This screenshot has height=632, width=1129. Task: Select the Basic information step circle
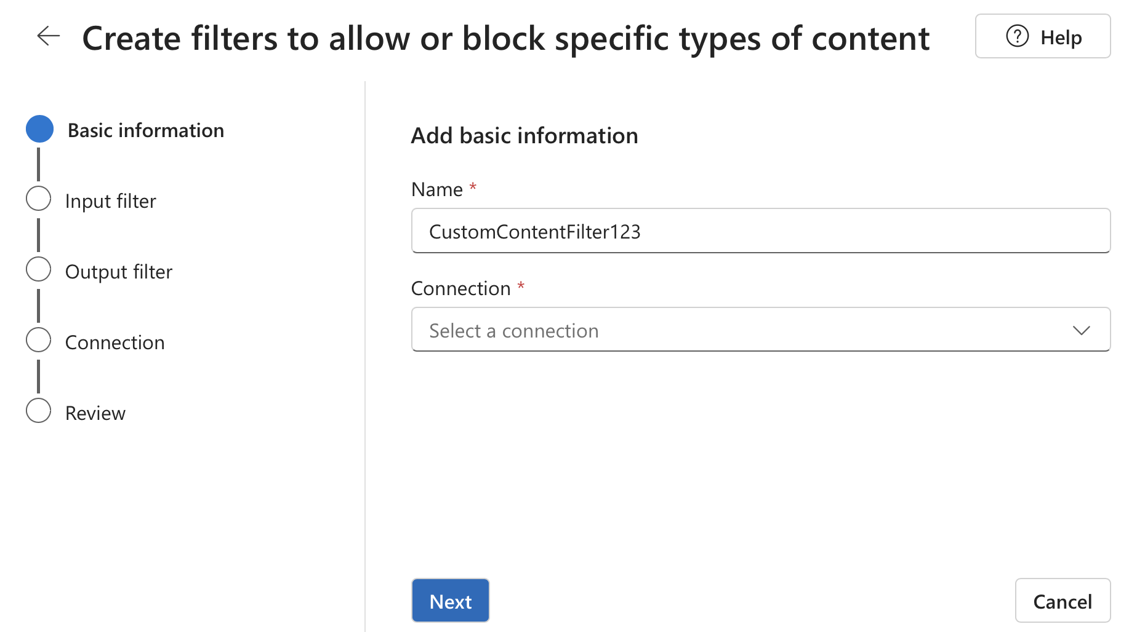pyautogui.click(x=39, y=129)
